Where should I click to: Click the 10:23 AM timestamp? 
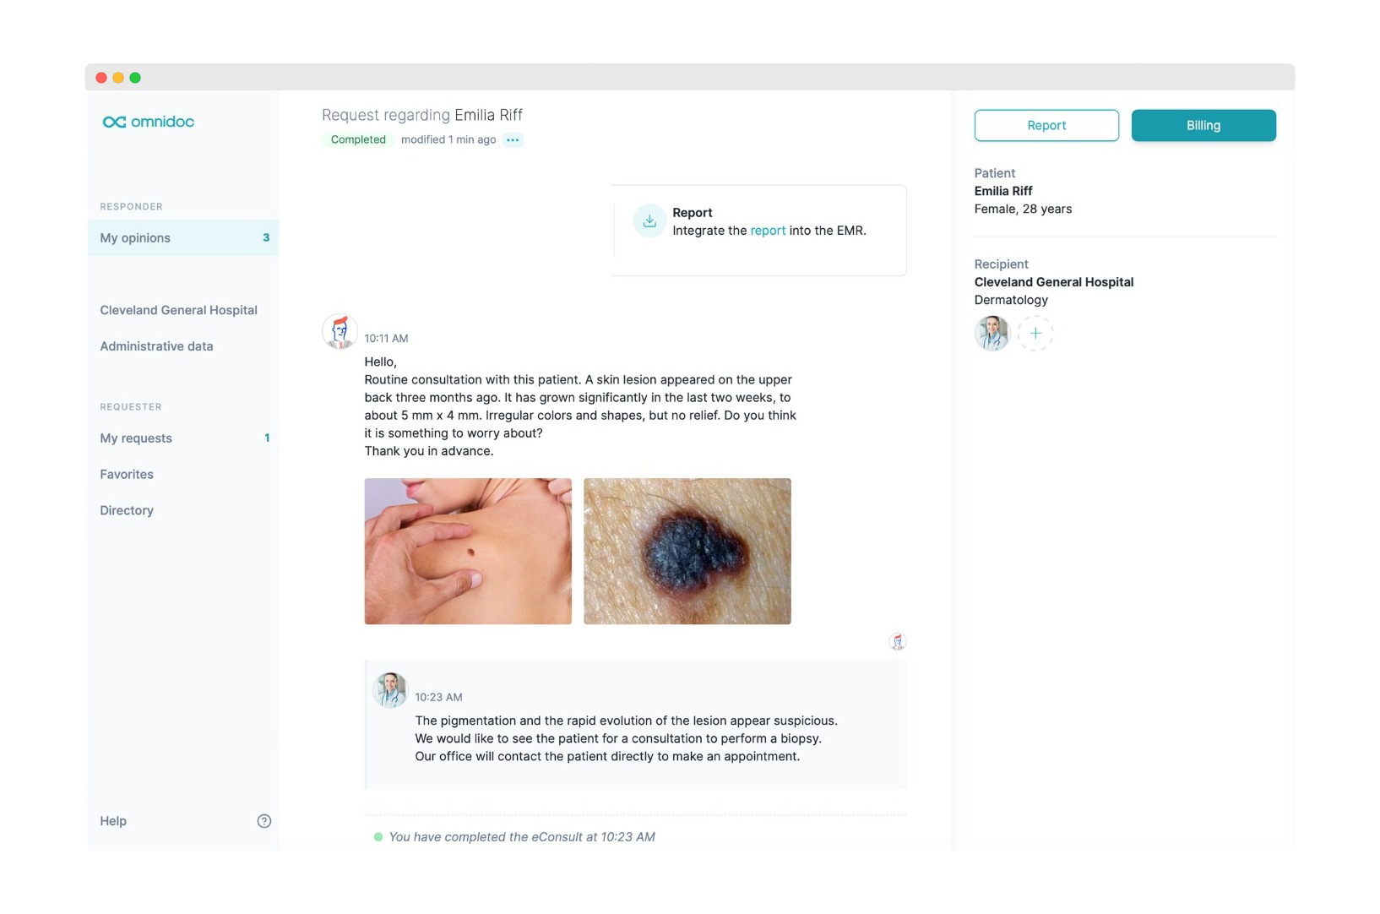438,698
